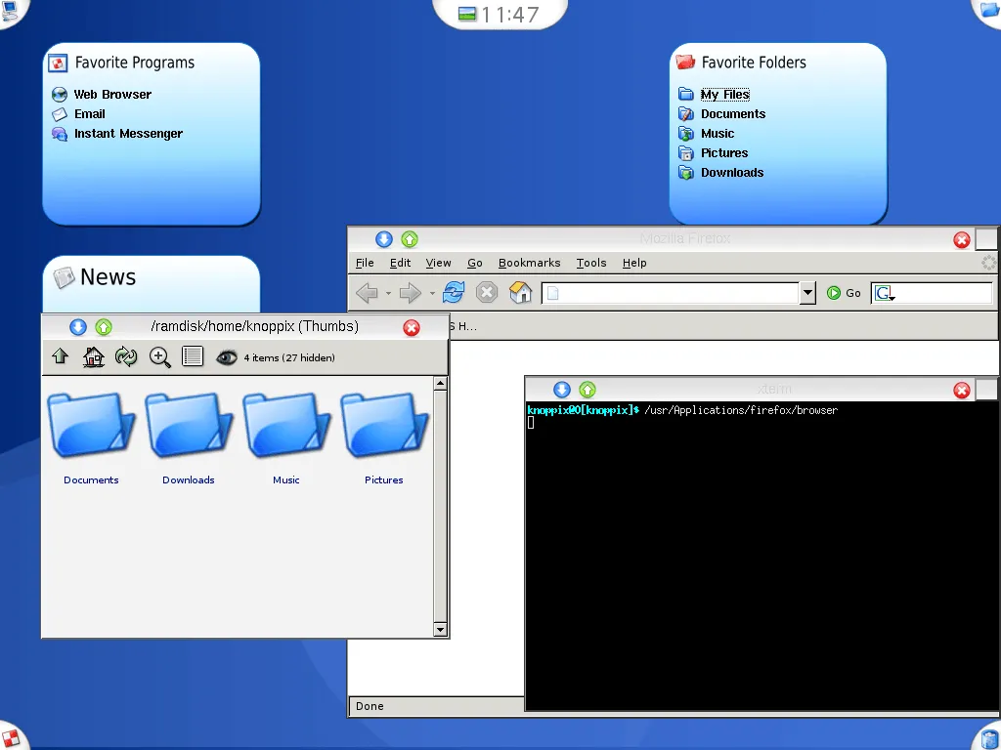The width and height of the screenshot is (1001, 750).
Task: Navigate up to the parent directory
Action: tap(60, 356)
